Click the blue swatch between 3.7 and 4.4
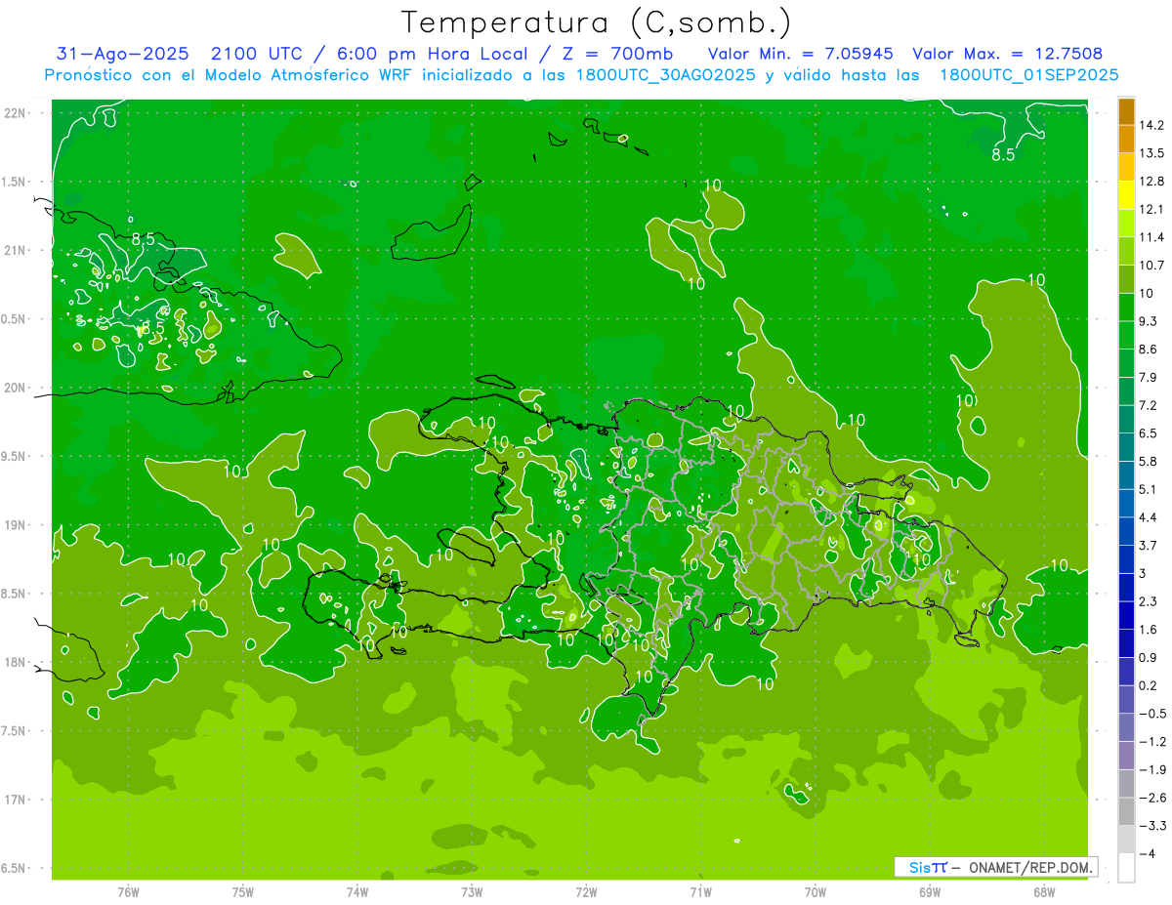This screenshot has height=905, width=1172. click(1126, 531)
